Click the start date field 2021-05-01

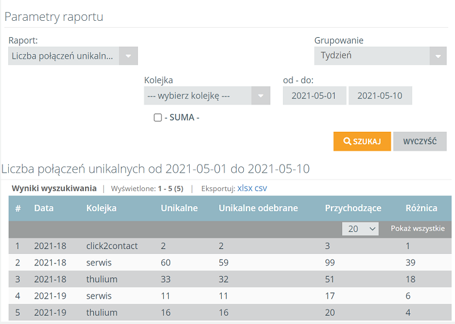314,96
